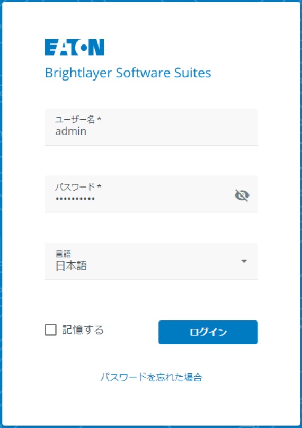Click the 言語 field label
Image resolution: width=302 pixels, height=428 pixels.
64,254
